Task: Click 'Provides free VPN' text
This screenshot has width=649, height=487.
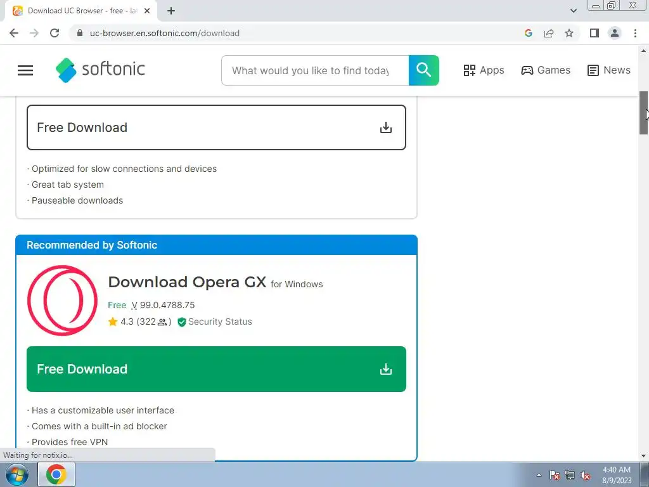Action: pos(70,442)
